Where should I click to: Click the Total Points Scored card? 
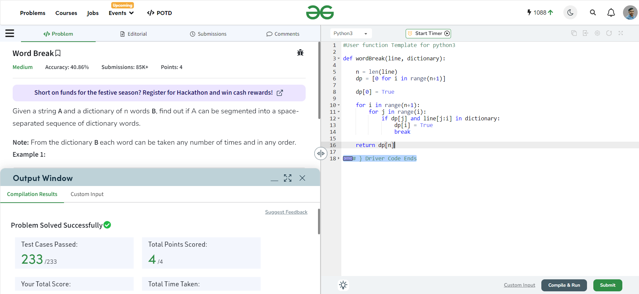point(201,253)
